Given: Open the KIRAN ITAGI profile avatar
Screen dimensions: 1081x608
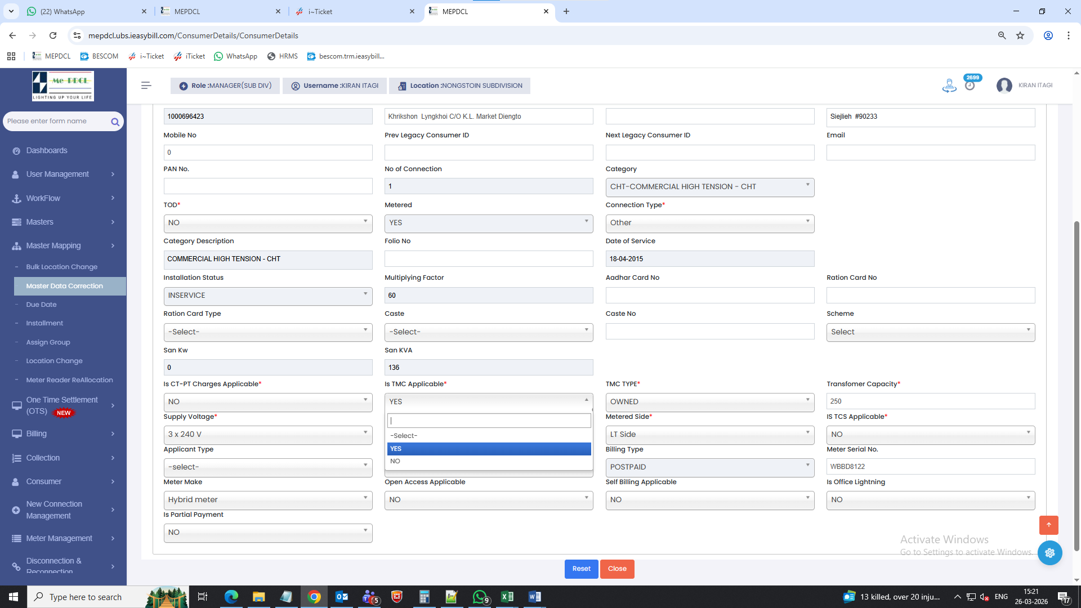Looking at the screenshot, I should click(x=1004, y=86).
